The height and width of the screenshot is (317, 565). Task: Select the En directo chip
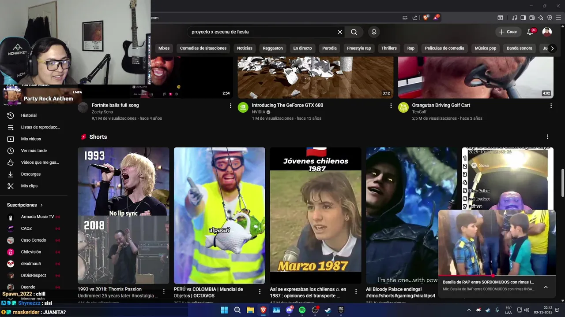click(x=302, y=48)
